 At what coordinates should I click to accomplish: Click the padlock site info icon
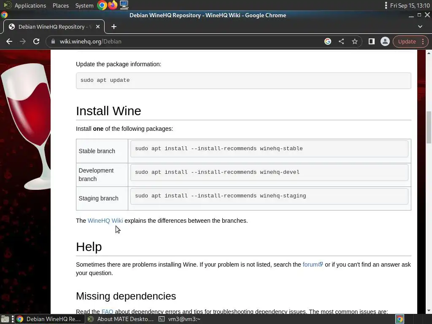pyautogui.click(x=53, y=41)
